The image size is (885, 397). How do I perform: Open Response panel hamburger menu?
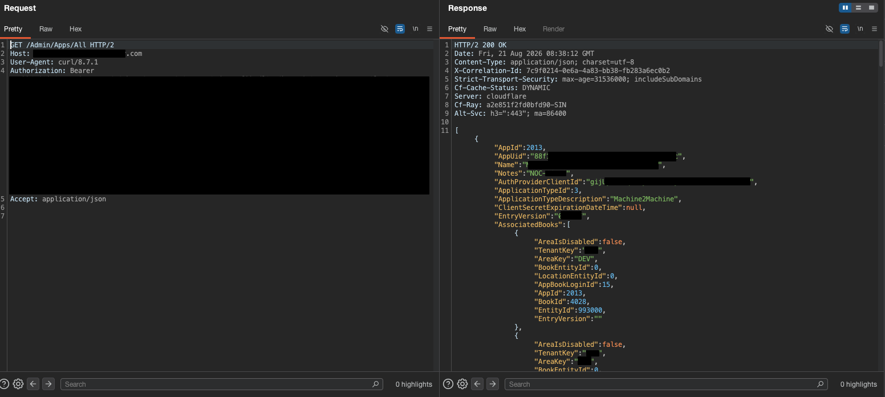click(874, 29)
